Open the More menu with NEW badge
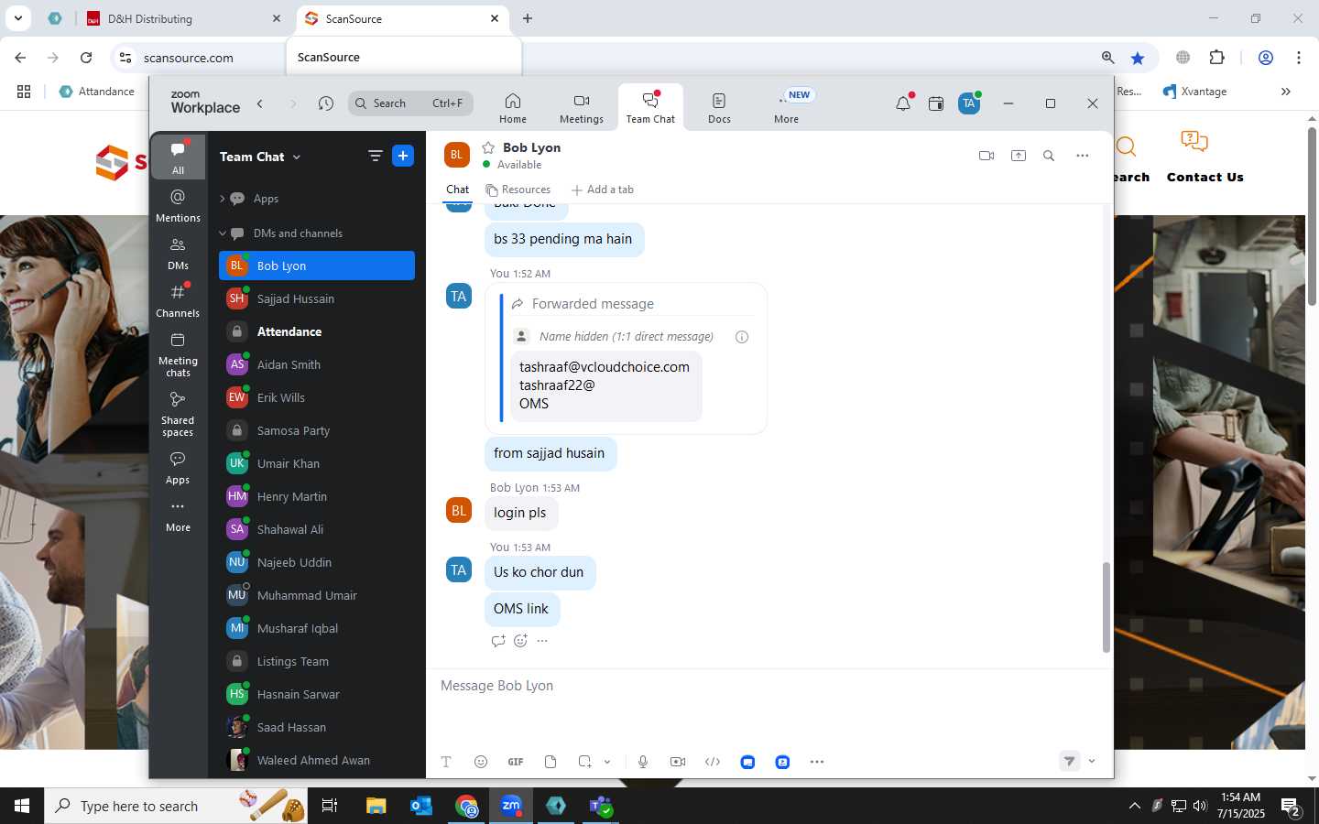Image resolution: width=1319 pixels, height=824 pixels. point(787,108)
